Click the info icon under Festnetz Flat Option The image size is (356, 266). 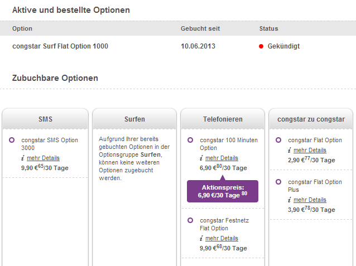[201, 239]
